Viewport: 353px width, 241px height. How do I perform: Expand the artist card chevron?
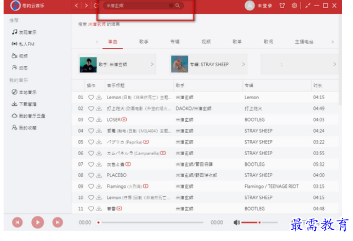click(152, 64)
